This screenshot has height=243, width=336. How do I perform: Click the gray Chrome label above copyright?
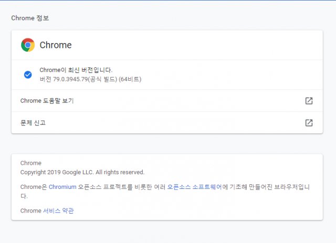tap(31, 163)
